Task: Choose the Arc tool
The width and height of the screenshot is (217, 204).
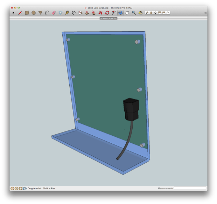Action: (47, 13)
